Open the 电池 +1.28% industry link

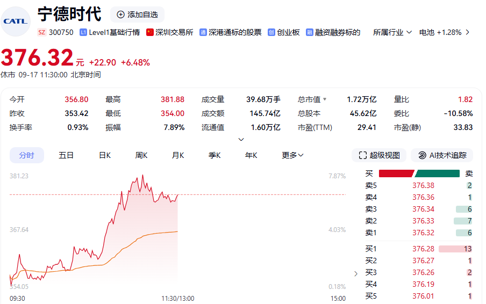pos(440,32)
